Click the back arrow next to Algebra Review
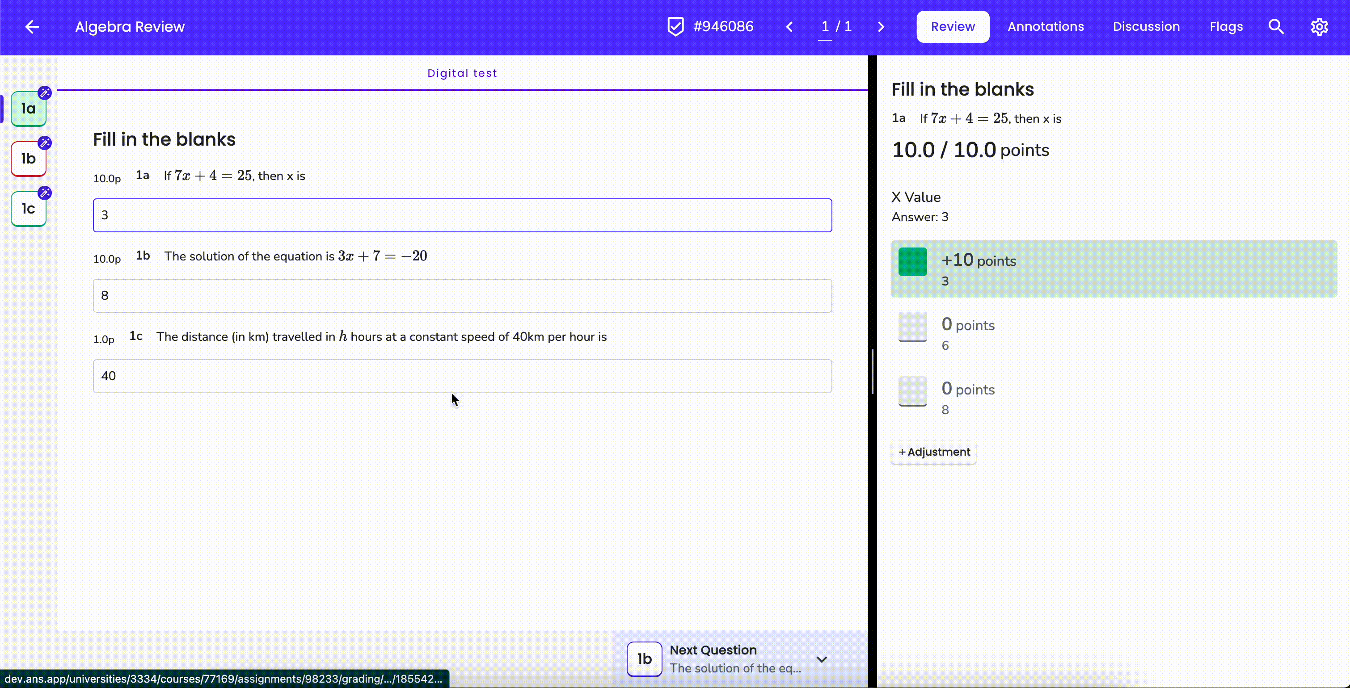1350x688 pixels. click(x=33, y=27)
